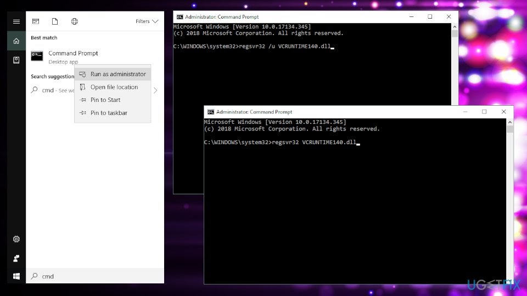Filter search results by Documents icon

tap(55, 21)
